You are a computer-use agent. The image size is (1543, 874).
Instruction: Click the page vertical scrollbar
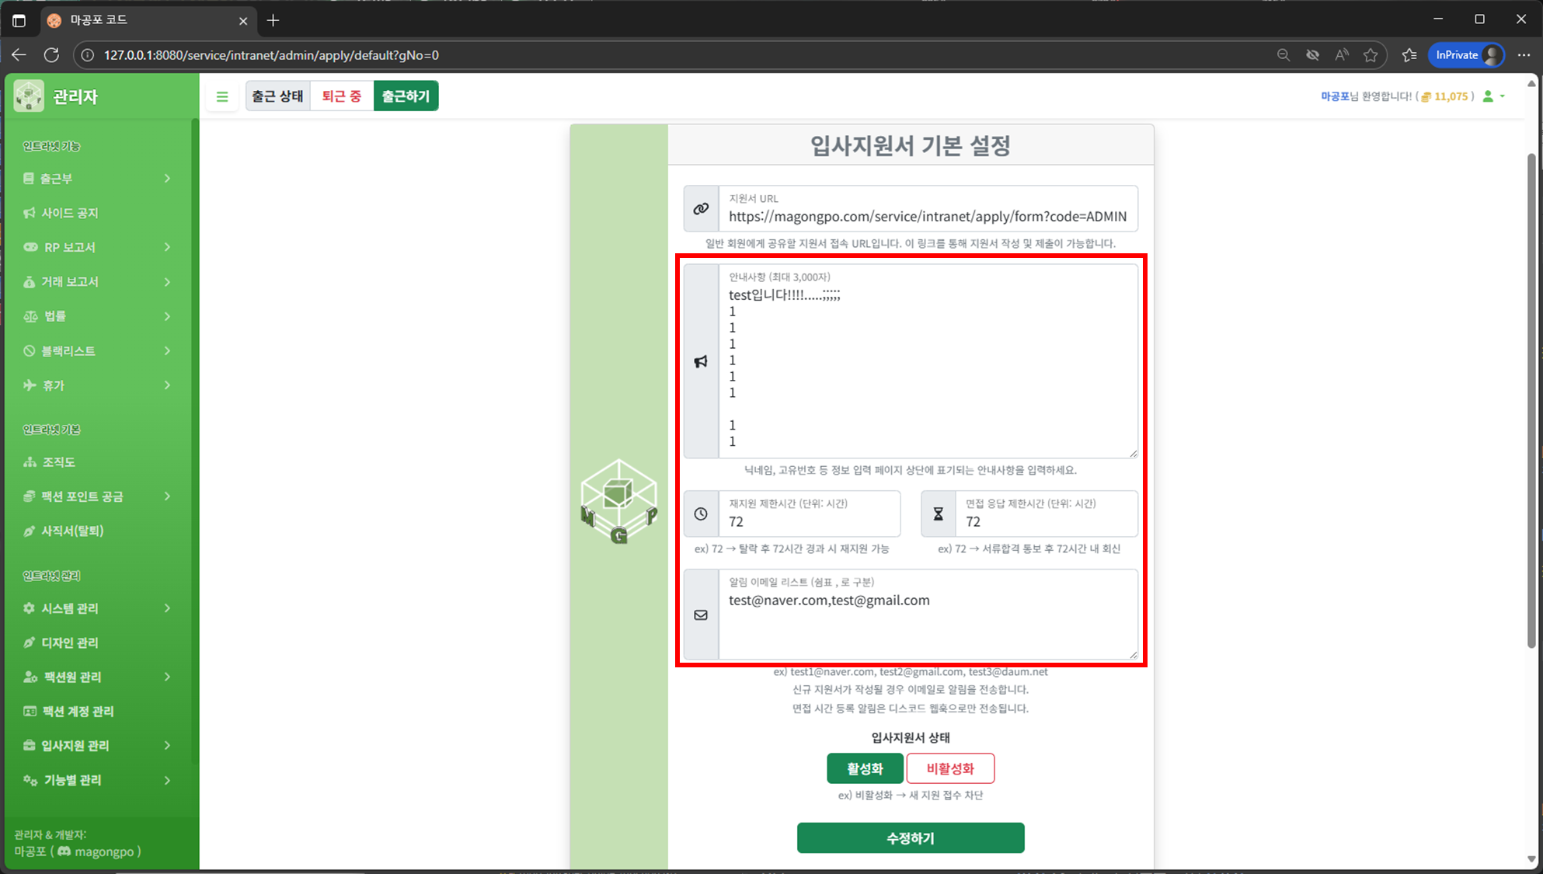coord(1531,400)
